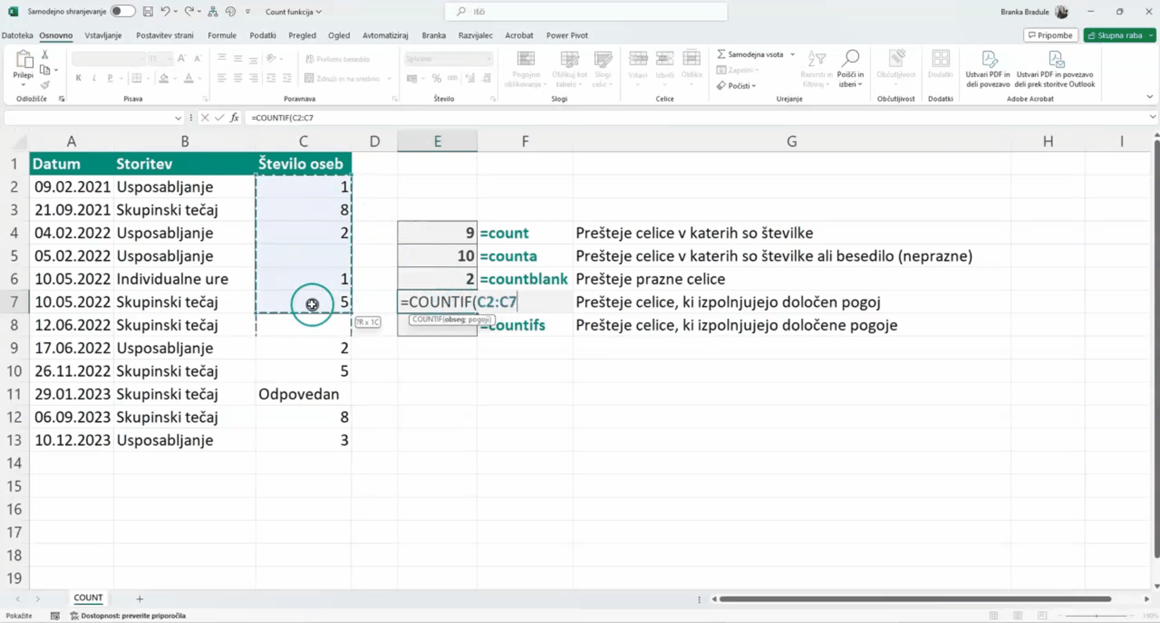Click the Pripombe comments button
Viewport: 1160px width, 623px height.
1050,35
